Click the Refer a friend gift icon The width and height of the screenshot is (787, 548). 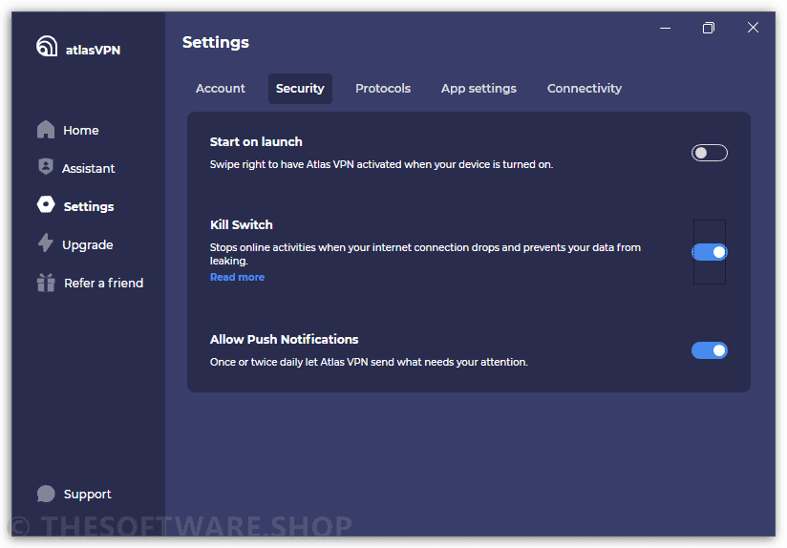pos(46,283)
